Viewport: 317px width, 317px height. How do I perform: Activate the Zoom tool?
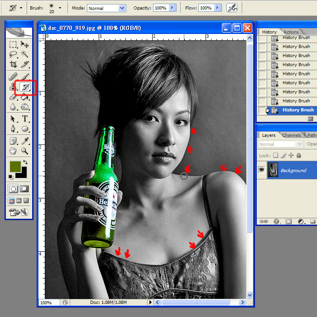[25, 151]
